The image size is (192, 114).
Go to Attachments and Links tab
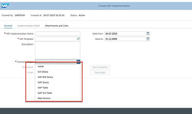[57, 26]
